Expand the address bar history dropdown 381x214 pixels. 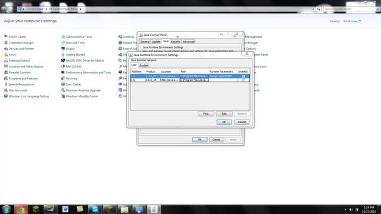coord(313,10)
